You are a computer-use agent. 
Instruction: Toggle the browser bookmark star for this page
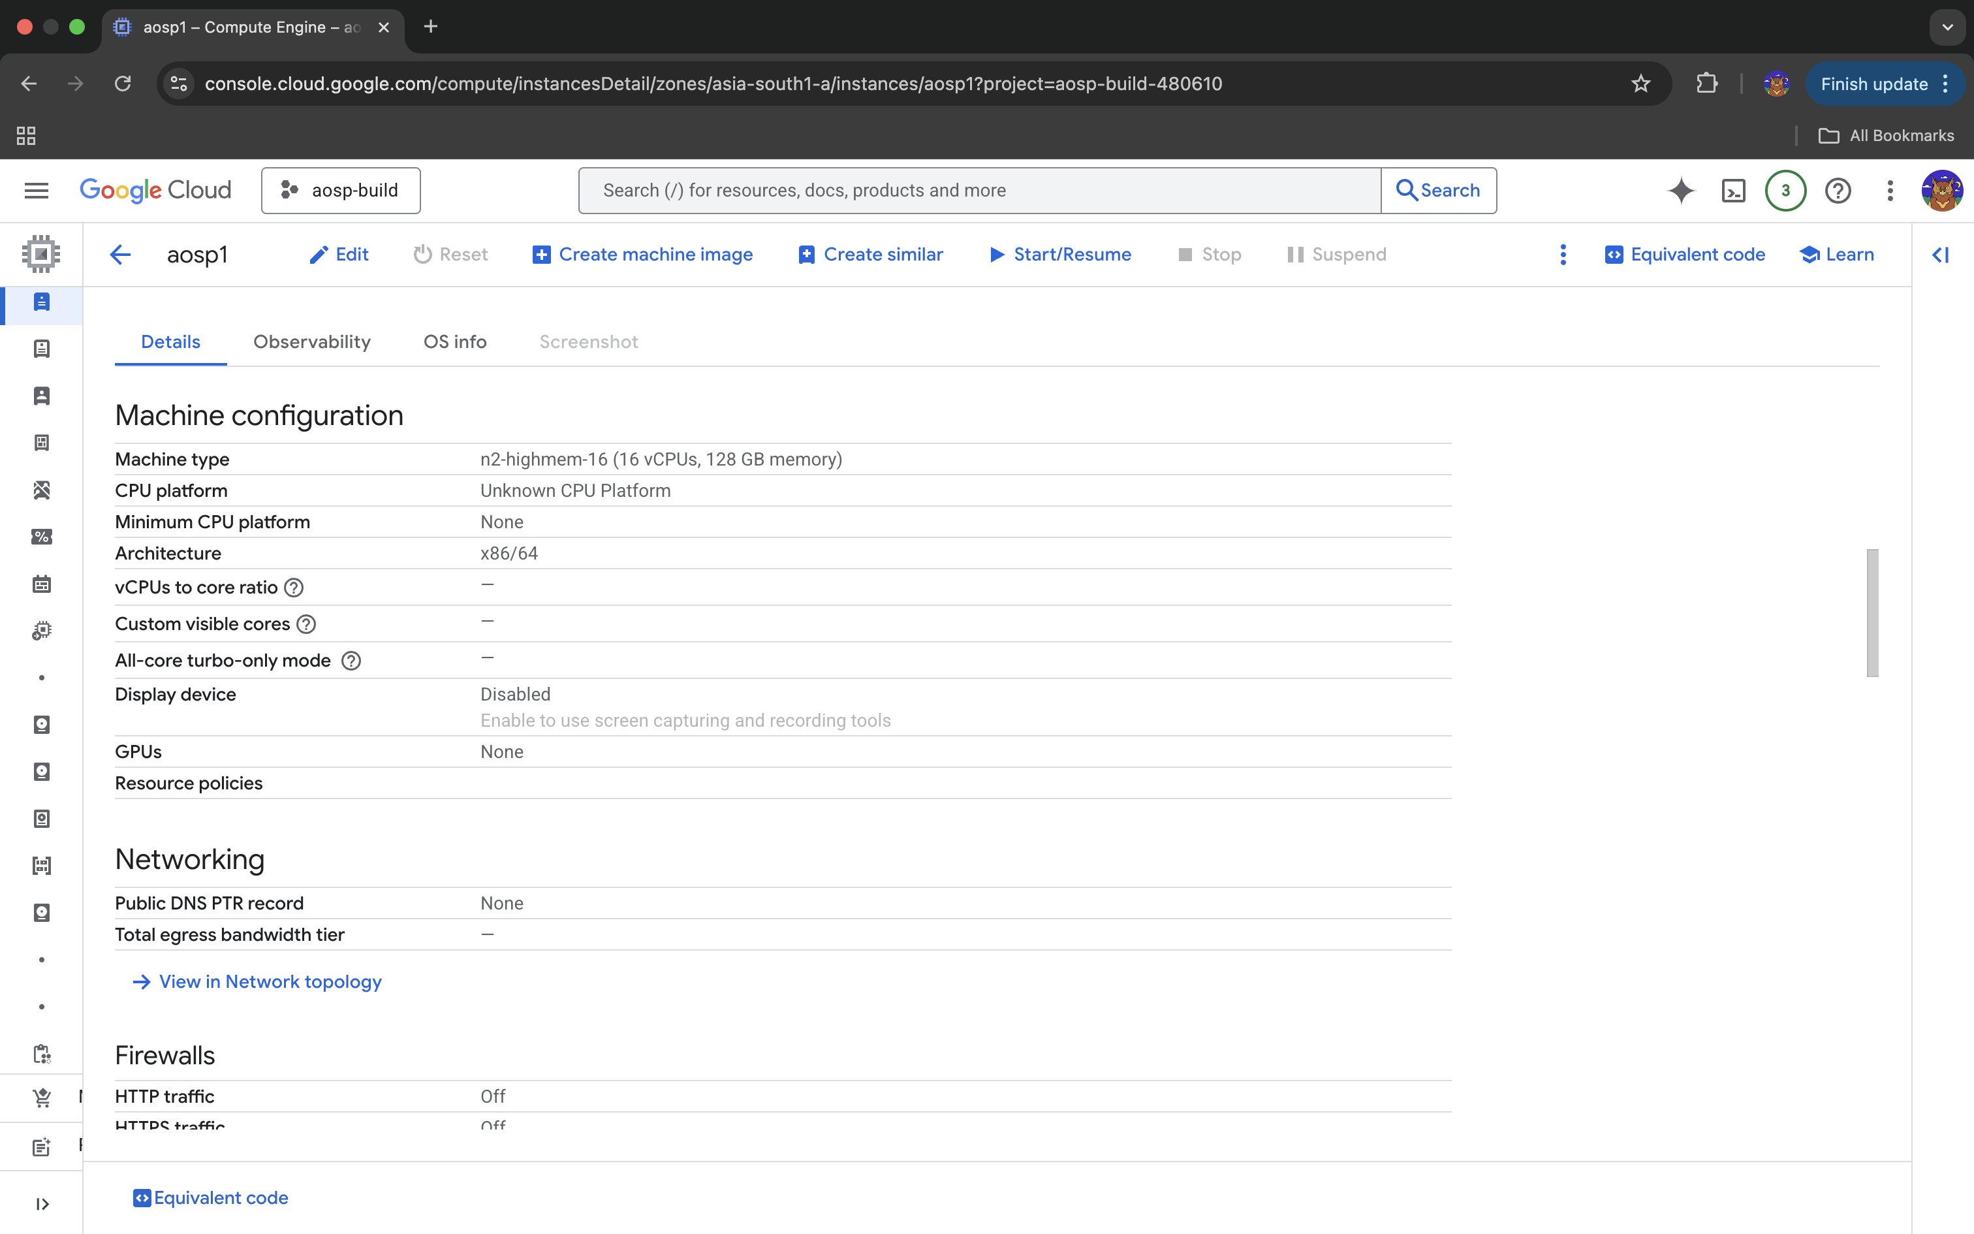click(x=1640, y=84)
